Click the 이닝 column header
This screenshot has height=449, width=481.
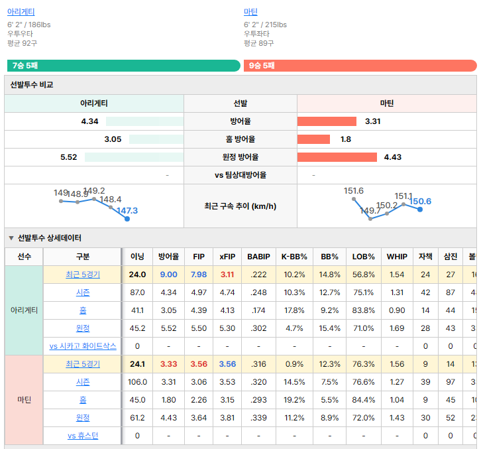pyautogui.click(x=137, y=257)
